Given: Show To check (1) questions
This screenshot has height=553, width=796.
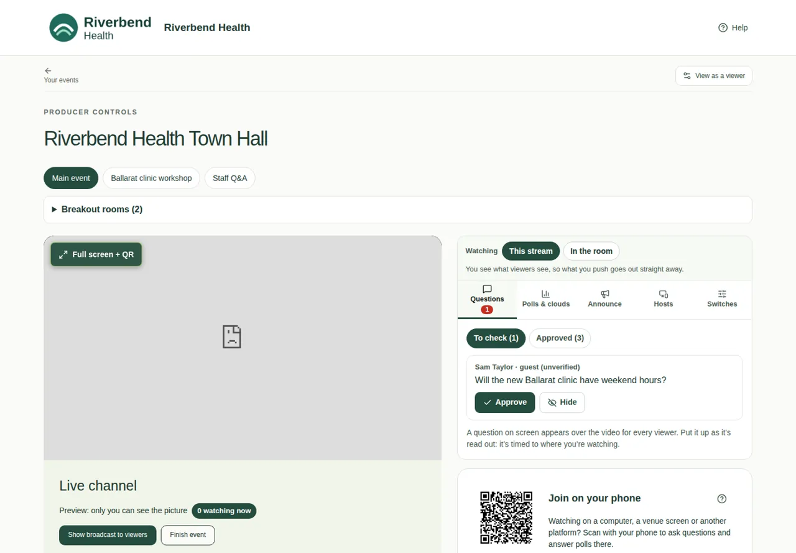Looking at the screenshot, I should coord(496,338).
